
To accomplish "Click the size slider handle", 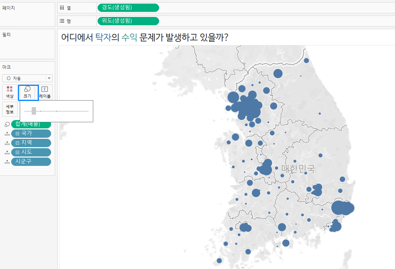I will coord(34,111).
